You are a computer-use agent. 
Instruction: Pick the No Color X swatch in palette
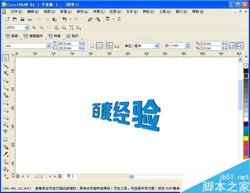pyautogui.click(x=246, y=66)
